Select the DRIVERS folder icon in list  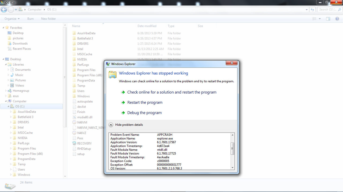pyautogui.click(x=74, y=43)
